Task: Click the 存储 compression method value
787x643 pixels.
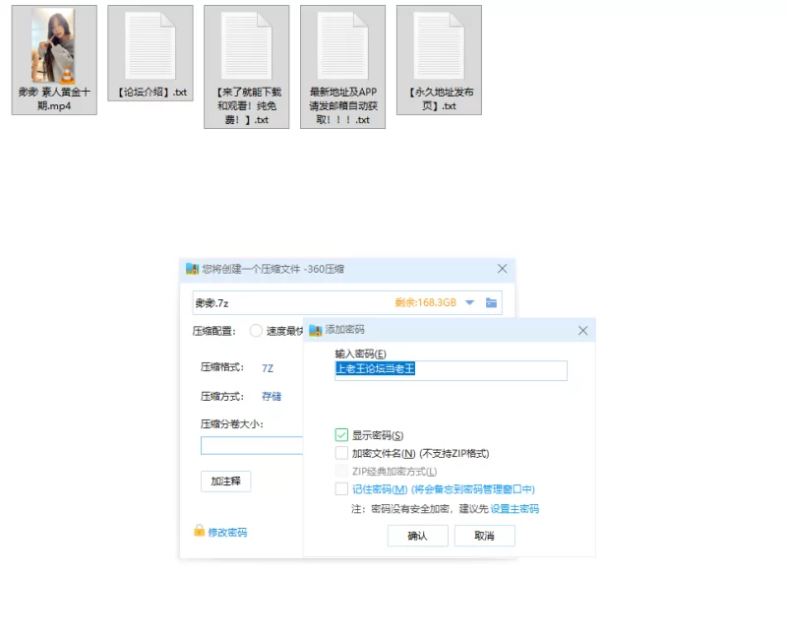Action: coord(272,397)
